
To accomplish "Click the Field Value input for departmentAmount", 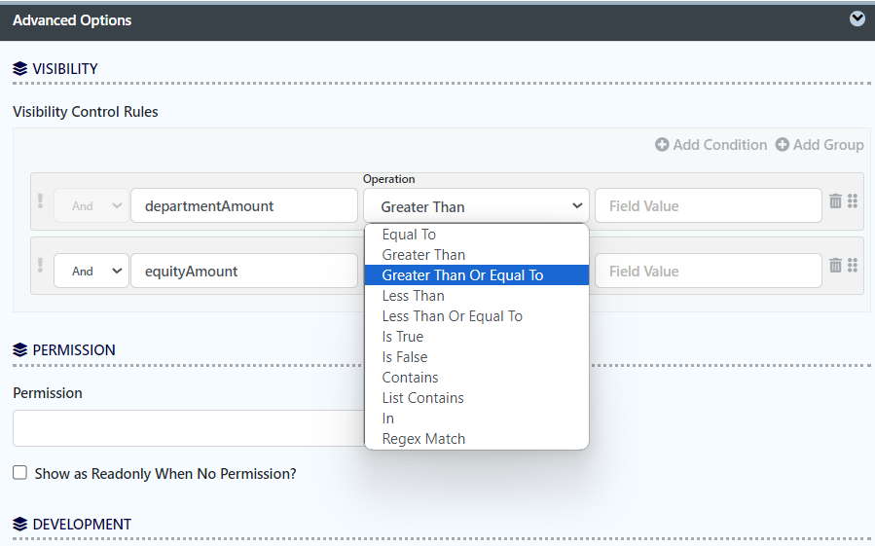I will point(708,206).
